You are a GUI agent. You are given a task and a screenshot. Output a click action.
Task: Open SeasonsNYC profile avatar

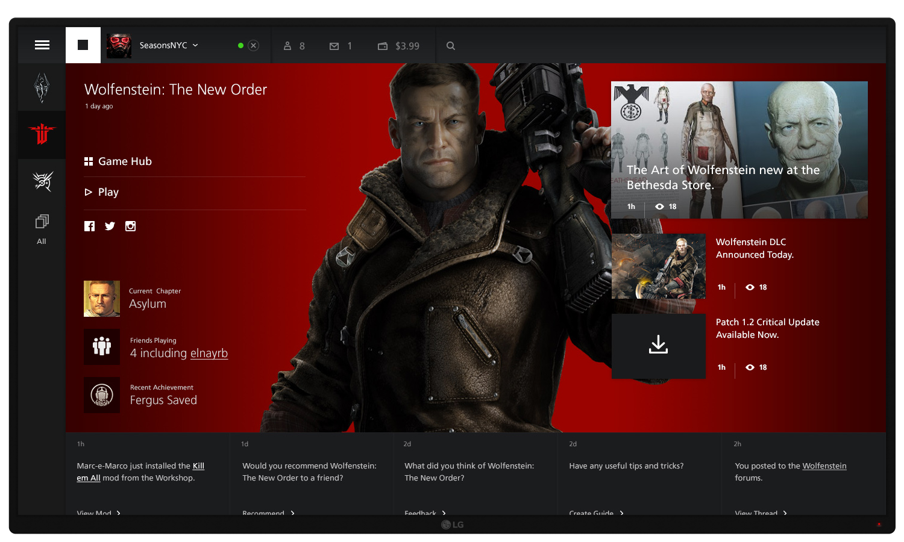coord(119,46)
